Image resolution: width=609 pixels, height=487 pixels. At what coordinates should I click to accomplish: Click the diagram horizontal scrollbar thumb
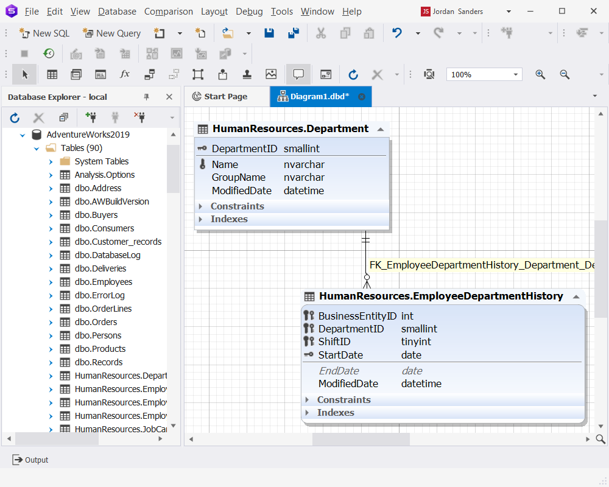361,440
